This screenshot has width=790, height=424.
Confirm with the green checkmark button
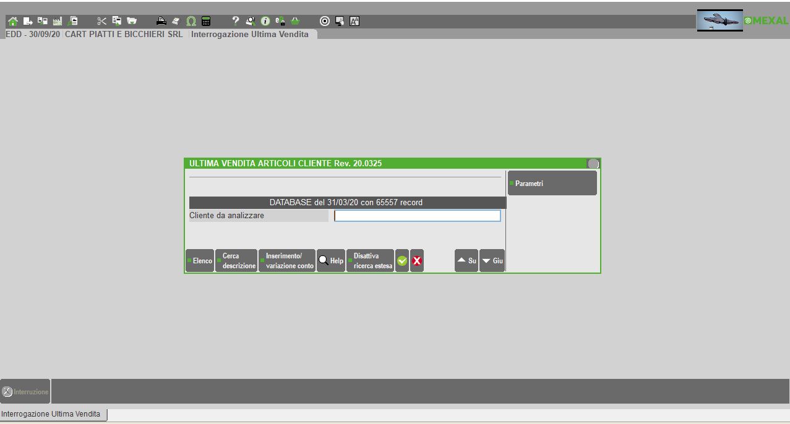(x=402, y=261)
